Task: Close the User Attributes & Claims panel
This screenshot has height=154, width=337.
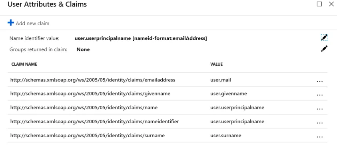Action: click(331, 4)
